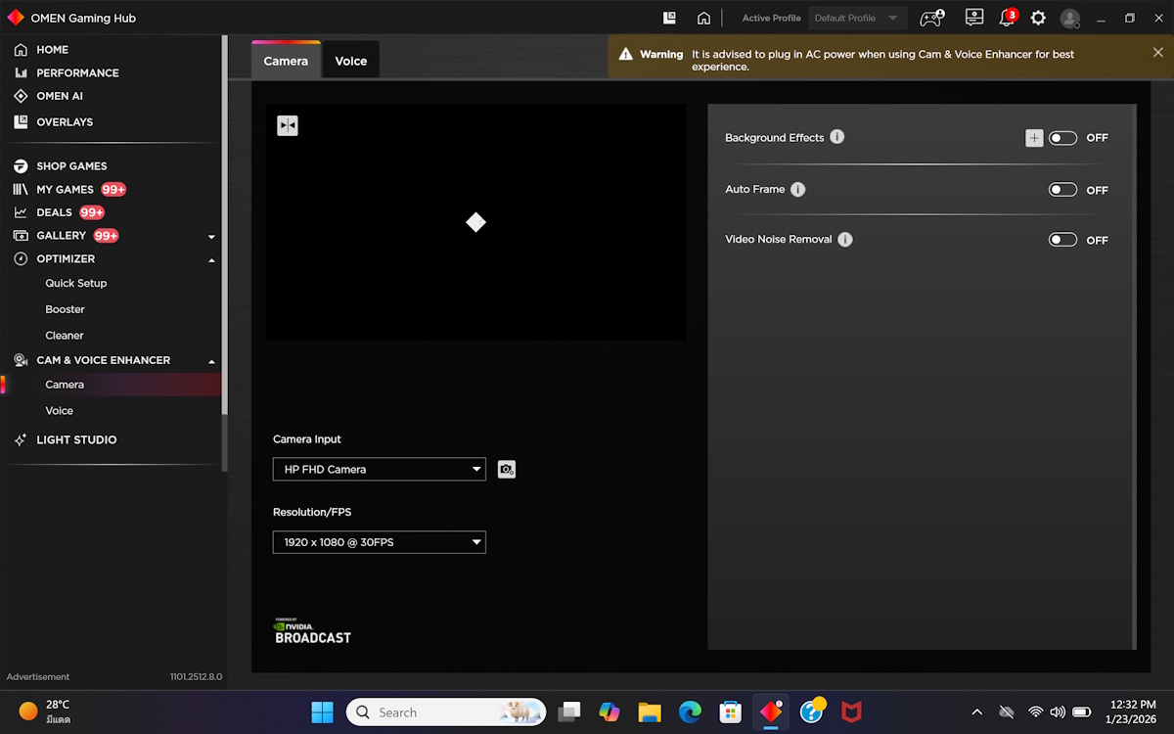Click the home icon in top bar
This screenshot has height=734, width=1174.
click(703, 18)
